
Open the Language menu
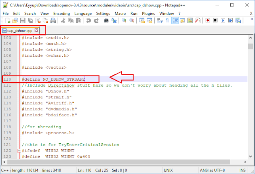(83, 14)
